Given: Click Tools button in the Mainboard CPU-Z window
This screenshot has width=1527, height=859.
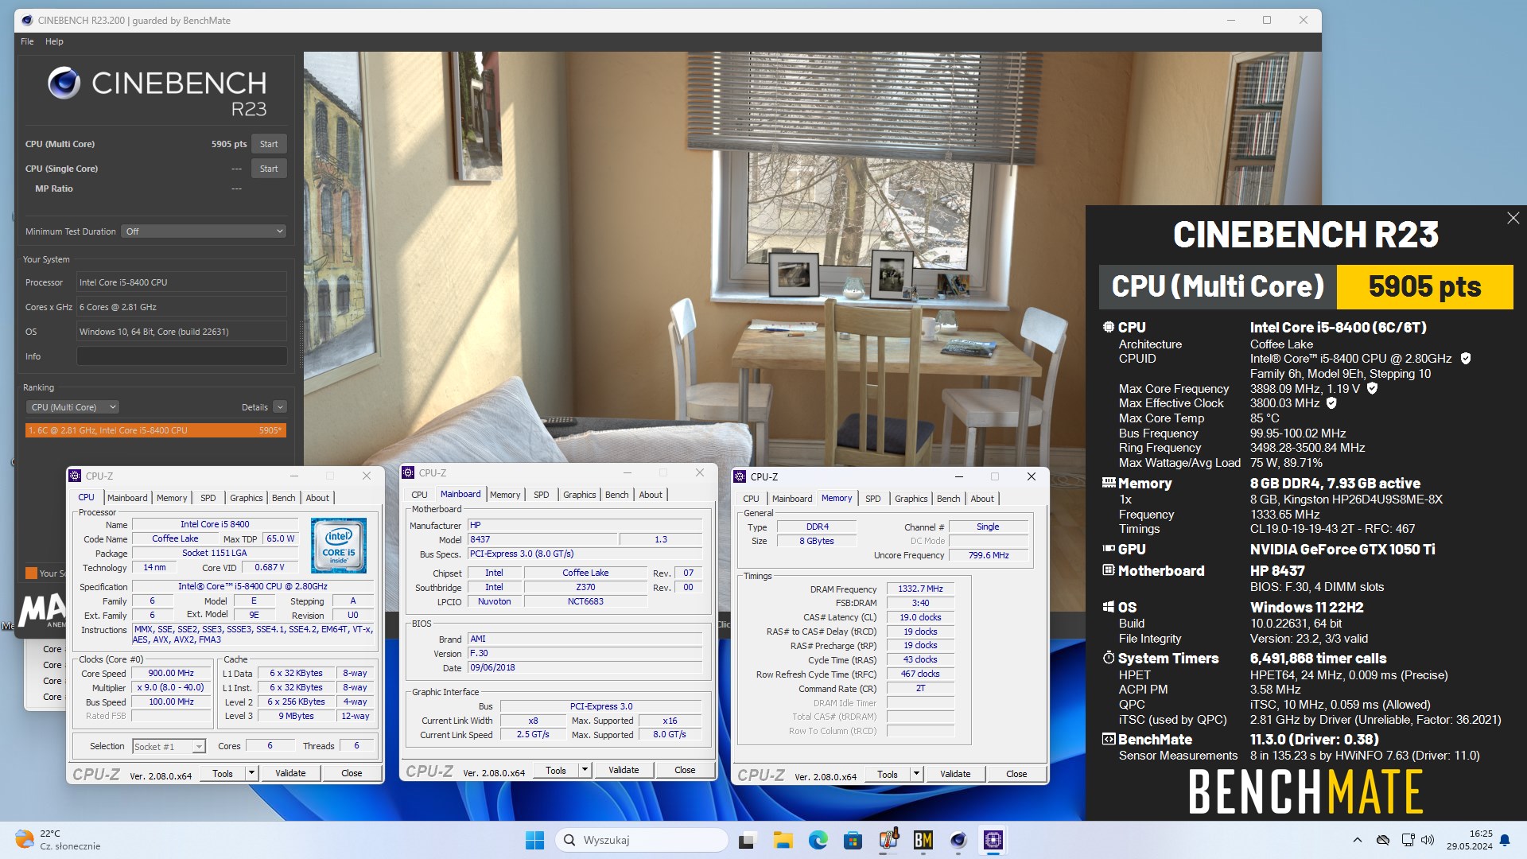Looking at the screenshot, I should point(556,770).
